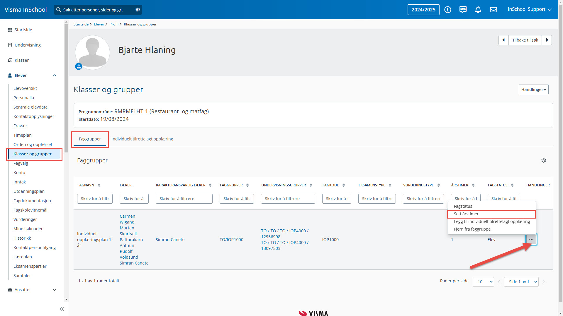
Task: Collapse the sidebar with double chevron
Action: click(x=62, y=309)
